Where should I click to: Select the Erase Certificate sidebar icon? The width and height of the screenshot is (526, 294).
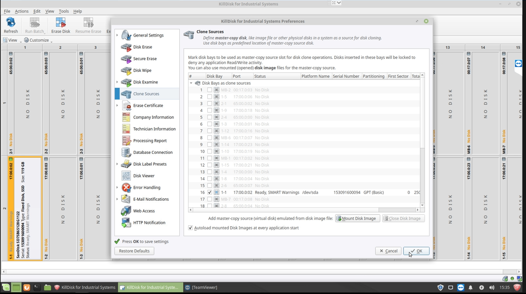tap(126, 105)
